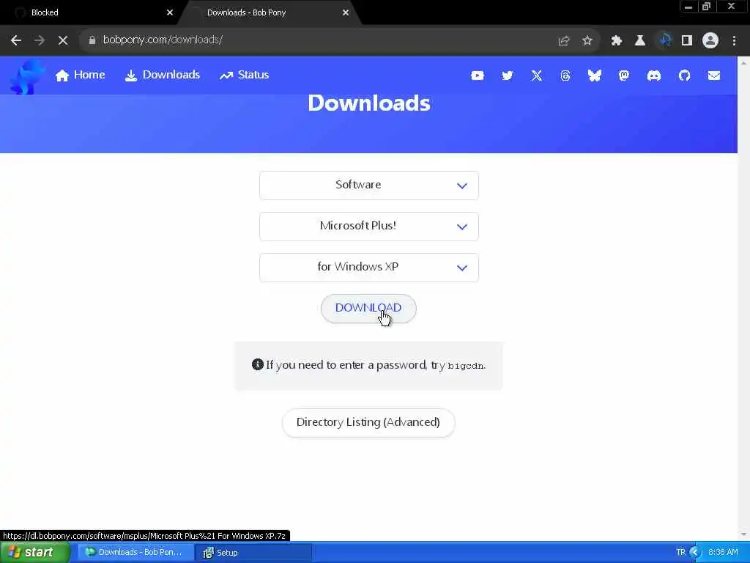This screenshot has height=563, width=750.
Task: Open the YouTube social icon
Action: click(x=478, y=76)
